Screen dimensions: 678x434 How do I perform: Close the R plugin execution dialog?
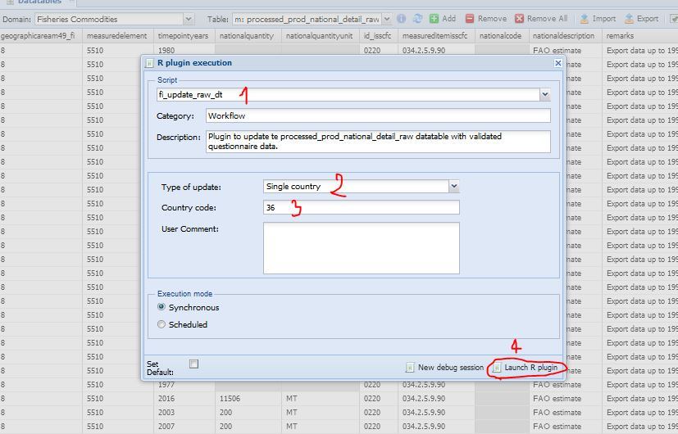(x=557, y=63)
